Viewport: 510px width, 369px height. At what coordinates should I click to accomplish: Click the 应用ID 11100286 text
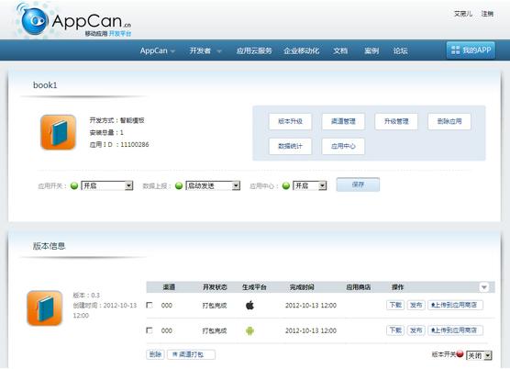coord(119,144)
